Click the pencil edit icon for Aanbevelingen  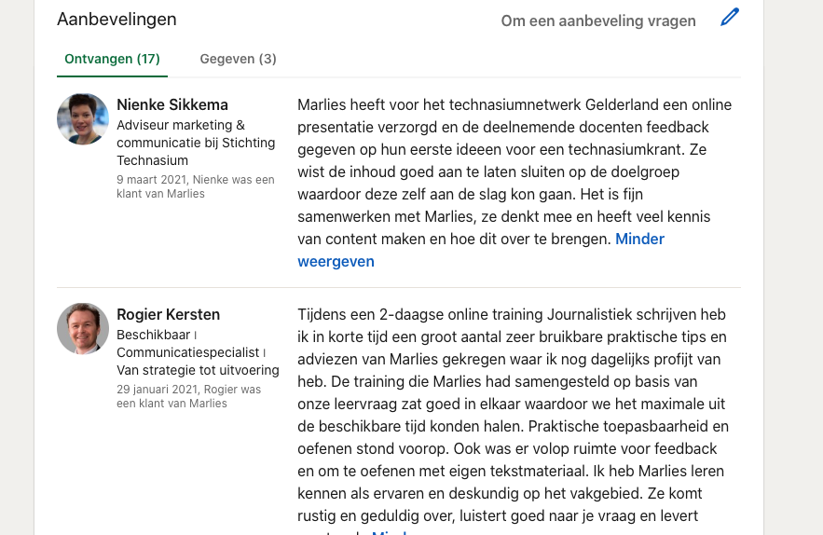[x=730, y=18]
